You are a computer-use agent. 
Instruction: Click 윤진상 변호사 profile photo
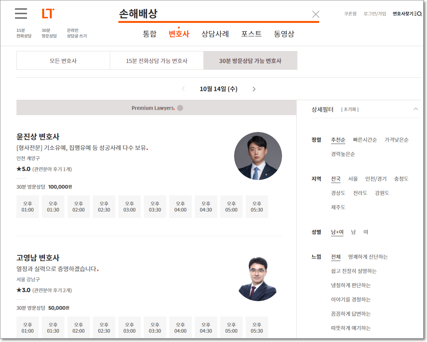(x=258, y=156)
